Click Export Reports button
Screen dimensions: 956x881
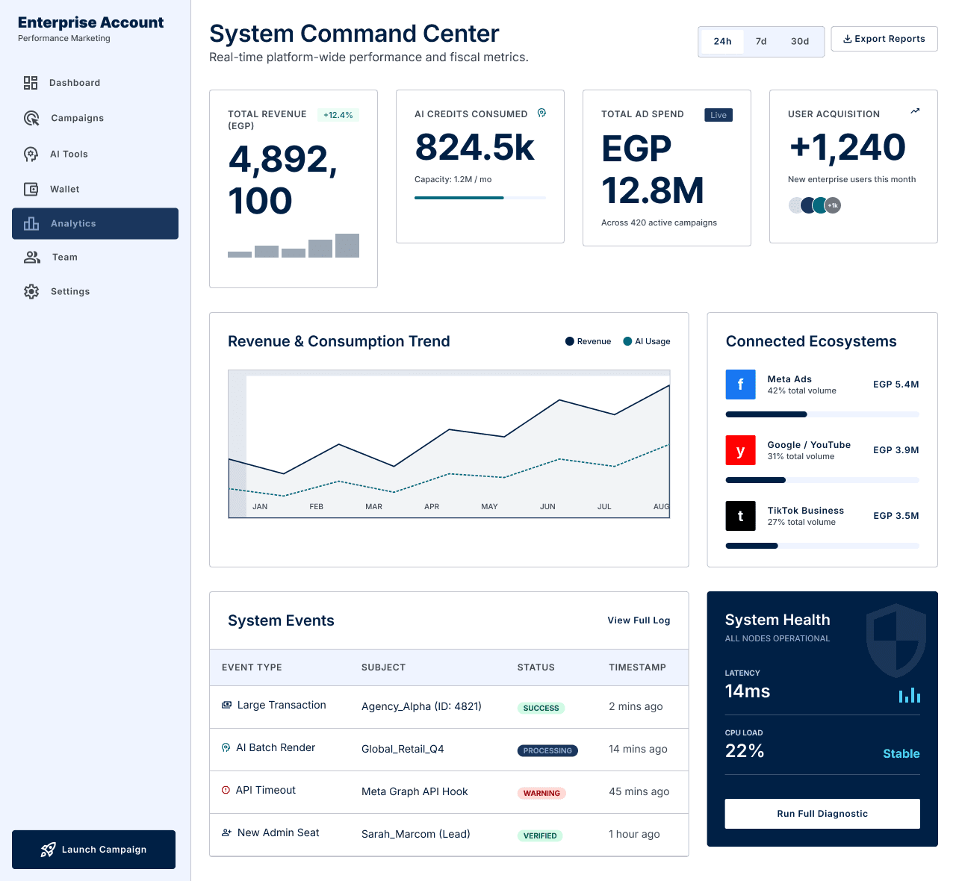884,39
